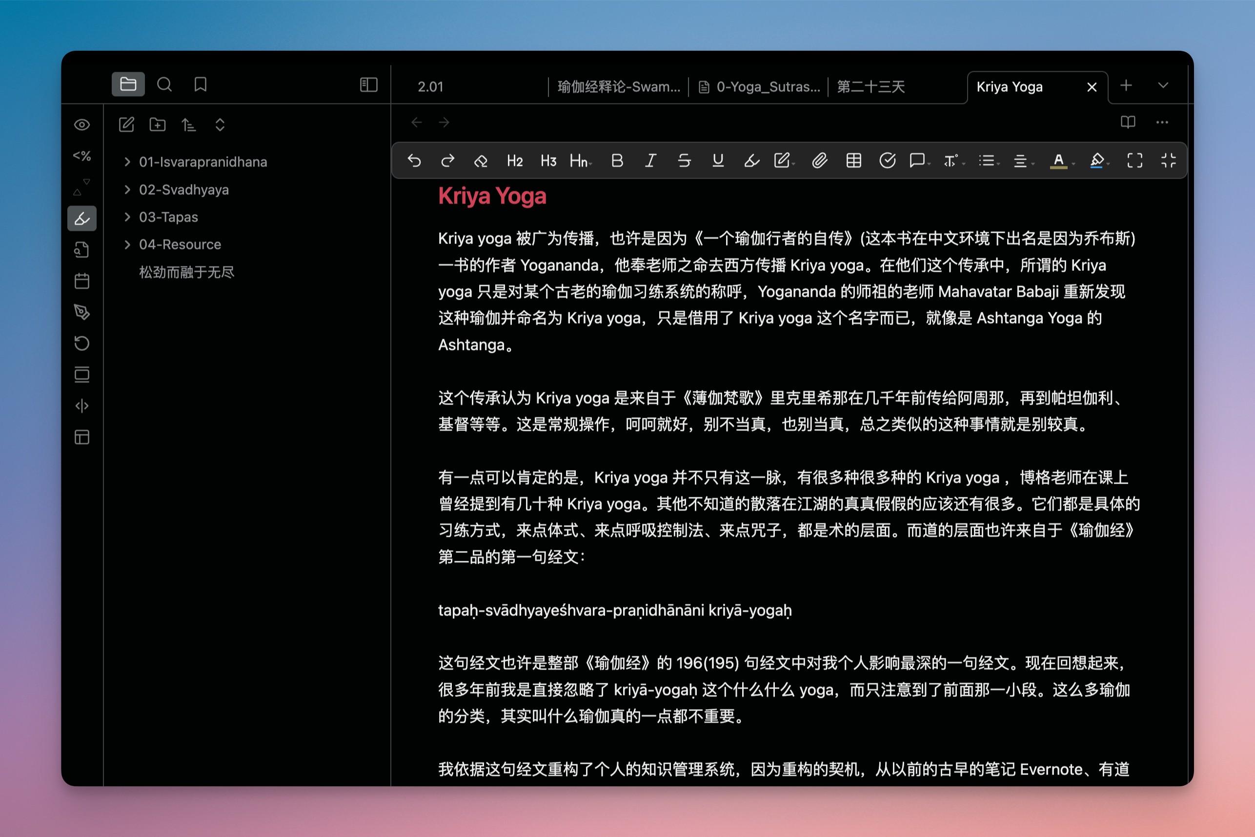The width and height of the screenshot is (1255, 837).
Task: Apply H3 heading from the toolbar
Action: click(548, 160)
